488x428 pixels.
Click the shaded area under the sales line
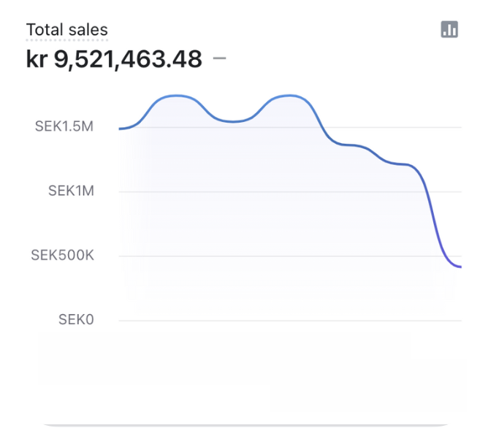pyautogui.click(x=256, y=219)
